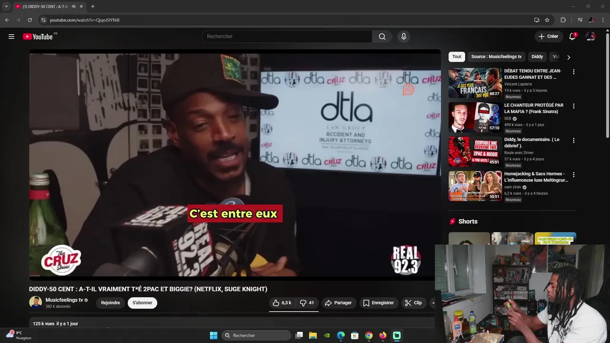This screenshot has width=610, height=343.
Task: Open the YouTube guide hamburger menu
Action: (11, 37)
